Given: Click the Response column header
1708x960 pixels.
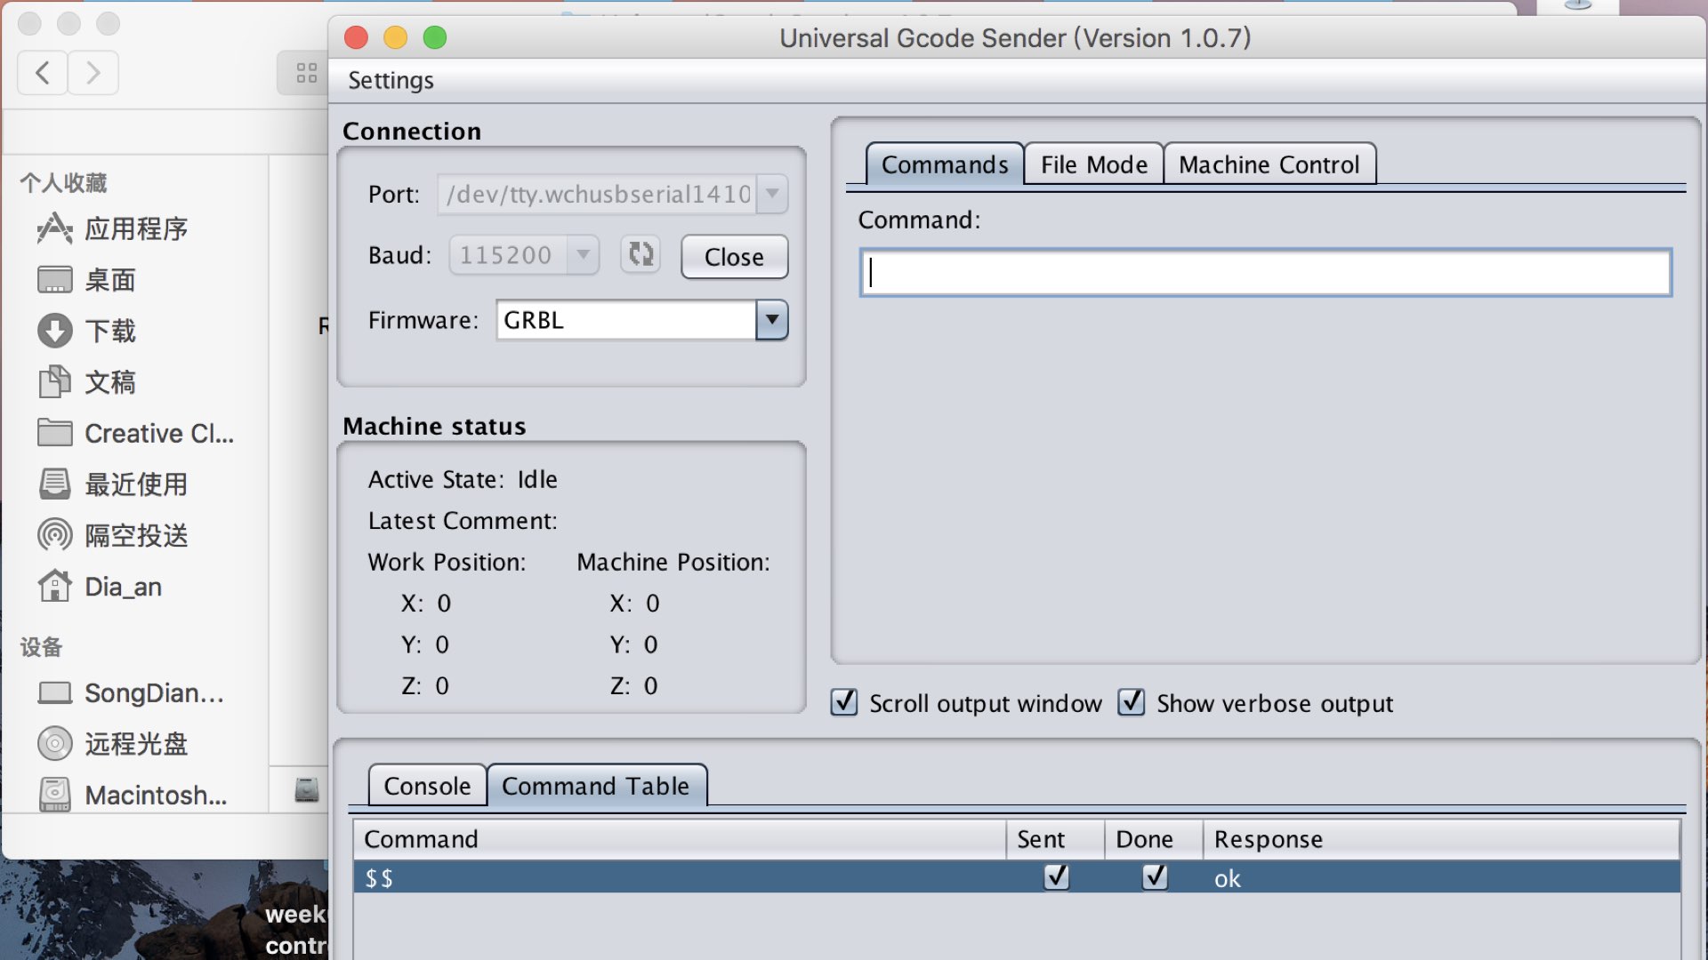Looking at the screenshot, I should click(1441, 839).
